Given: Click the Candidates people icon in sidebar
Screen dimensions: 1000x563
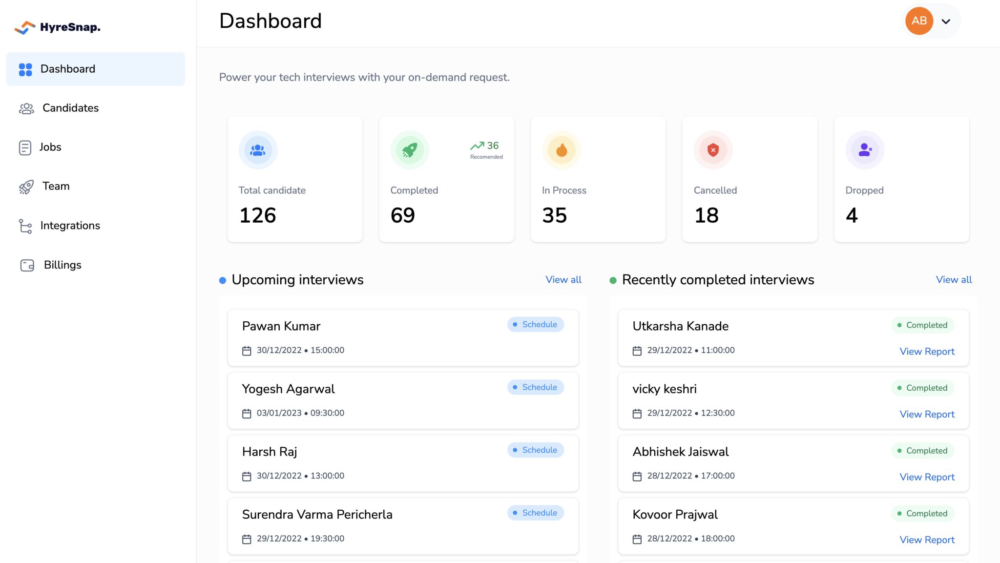Looking at the screenshot, I should pyautogui.click(x=26, y=108).
